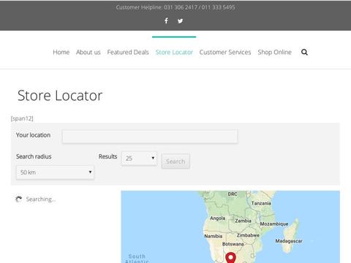351x263 pixels.
Task: Click the Search radius label
Action: [34, 156]
